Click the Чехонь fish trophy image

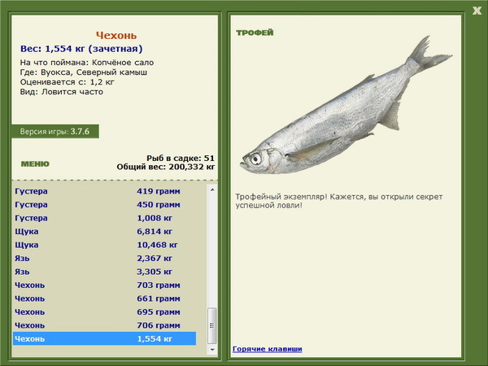click(346, 106)
